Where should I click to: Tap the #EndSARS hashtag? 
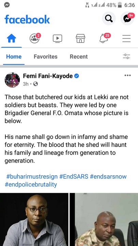pyautogui.click(x=74, y=177)
